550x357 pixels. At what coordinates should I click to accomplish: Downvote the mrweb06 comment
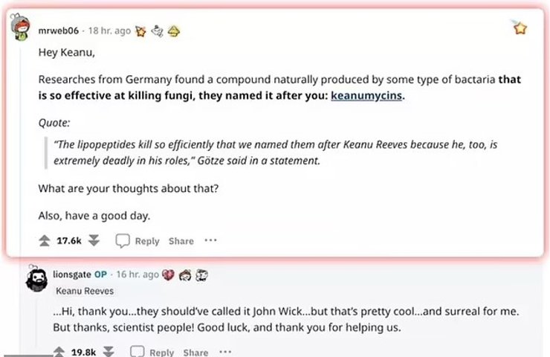pyautogui.click(x=94, y=240)
